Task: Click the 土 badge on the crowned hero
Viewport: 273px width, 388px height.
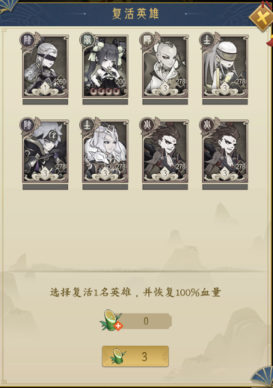Action: pos(87,125)
